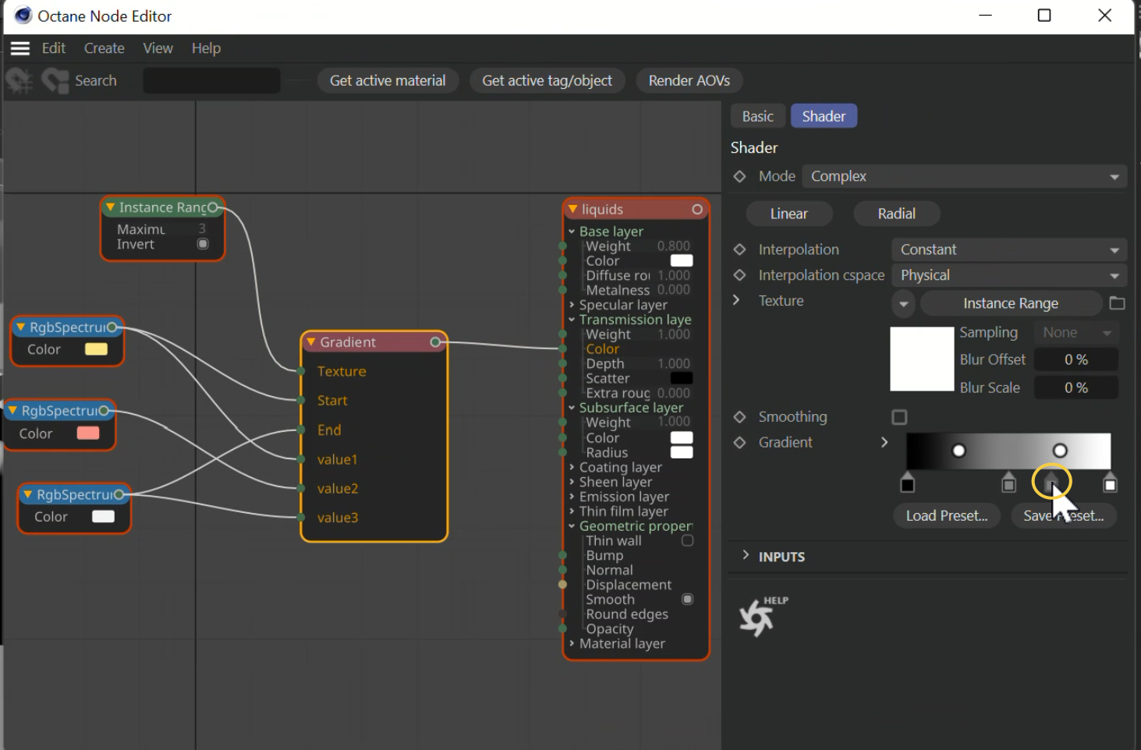Open the Mode dropdown set to Complex
Screen dimensions: 1141x750
(966, 176)
